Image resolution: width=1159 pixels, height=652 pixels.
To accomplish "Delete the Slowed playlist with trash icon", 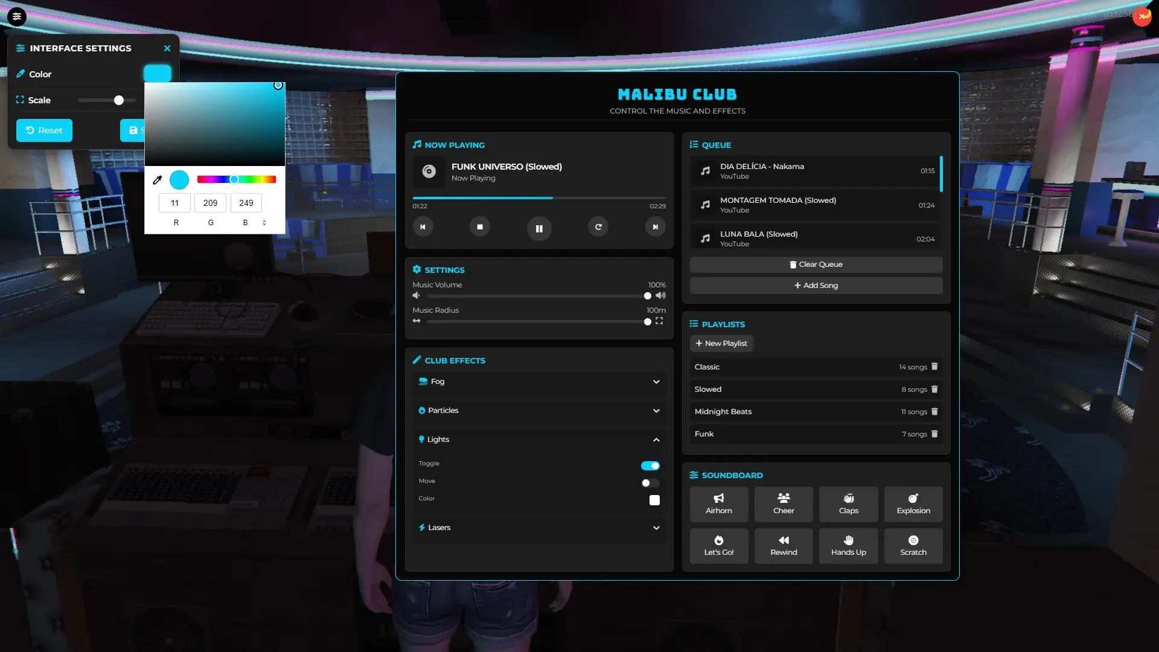I will (934, 389).
